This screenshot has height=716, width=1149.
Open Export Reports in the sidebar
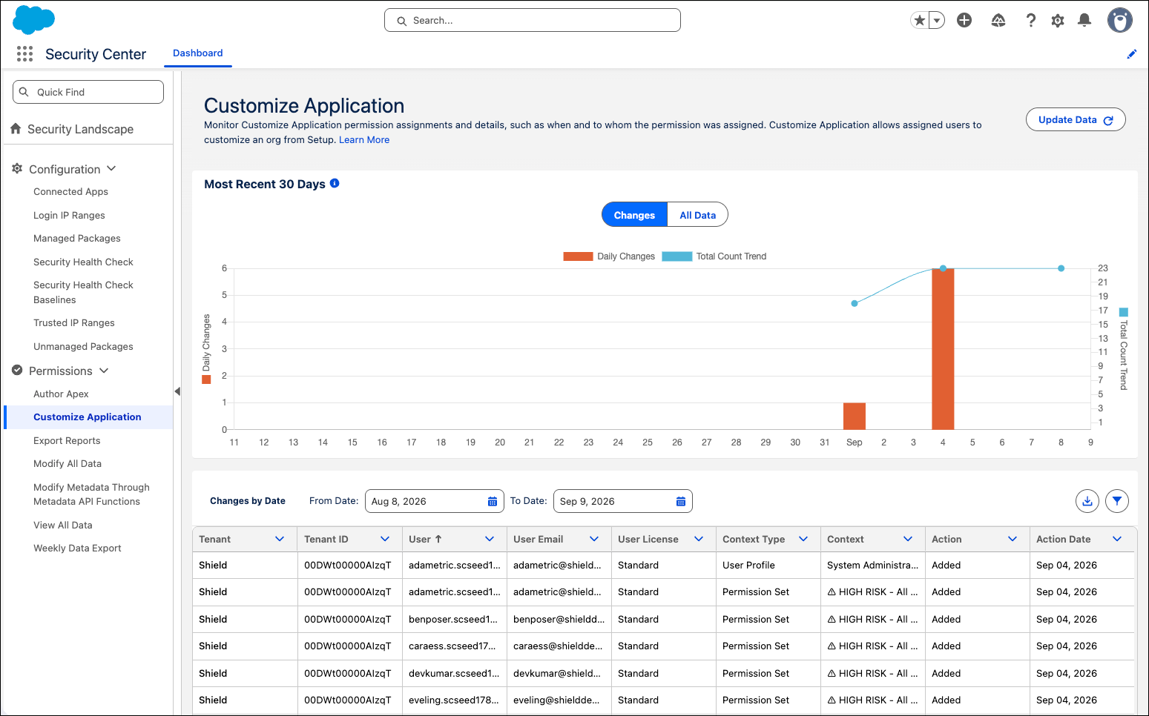(x=67, y=441)
